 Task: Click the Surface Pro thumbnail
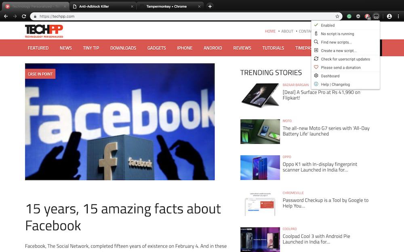(x=260, y=95)
